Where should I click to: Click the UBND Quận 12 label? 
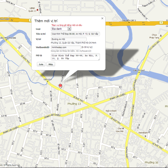[32, 10]
